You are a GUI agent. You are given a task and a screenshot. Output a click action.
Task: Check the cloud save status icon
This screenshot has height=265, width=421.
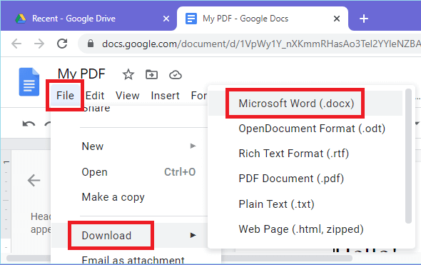click(x=176, y=75)
